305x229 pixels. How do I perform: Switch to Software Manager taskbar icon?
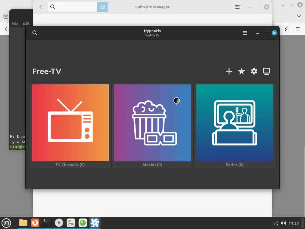coord(83,223)
